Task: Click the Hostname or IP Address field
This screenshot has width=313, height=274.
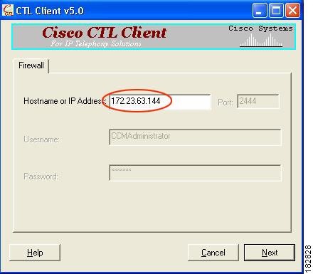Action: [160, 102]
